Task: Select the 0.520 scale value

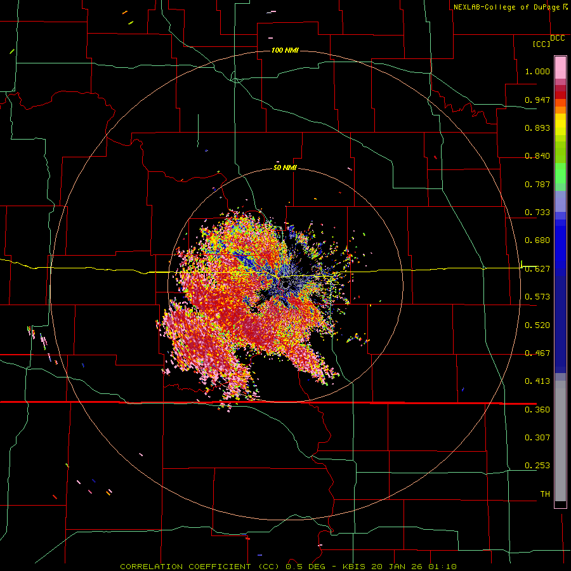Action: click(537, 325)
